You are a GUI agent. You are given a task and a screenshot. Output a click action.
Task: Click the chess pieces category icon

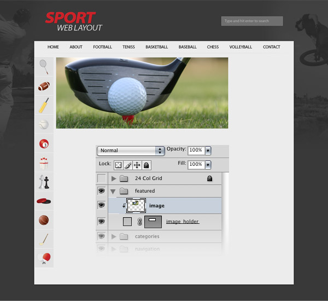click(x=44, y=182)
